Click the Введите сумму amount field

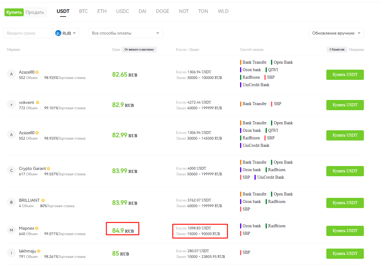coord(29,33)
